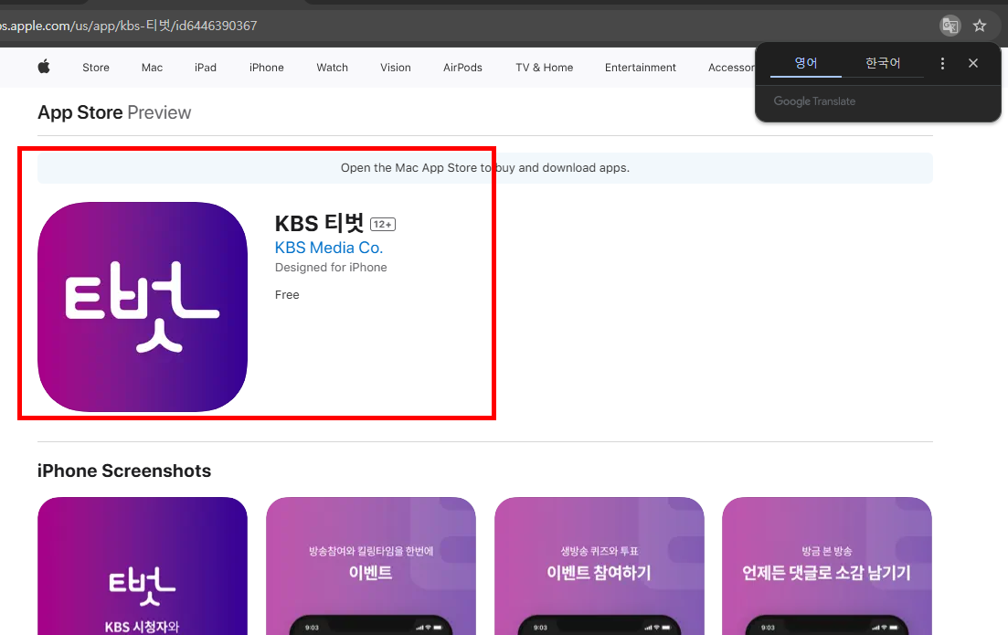The width and height of the screenshot is (1008, 635).
Task: Select the AirPods navigation icon link
Action: (x=462, y=67)
